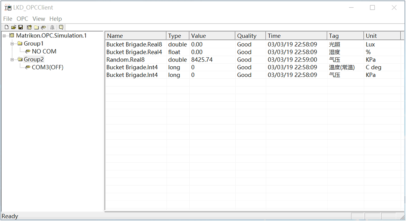Image resolution: width=406 pixels, height=221 pixels.
Task: Click the window resize grip in the corner
Action: click(x=402, y=217)
